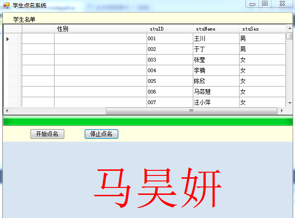Select the name cell 于丁
The width and height of the screenshot is (295, 218).
pyautogui.click(x=216, y=49)
